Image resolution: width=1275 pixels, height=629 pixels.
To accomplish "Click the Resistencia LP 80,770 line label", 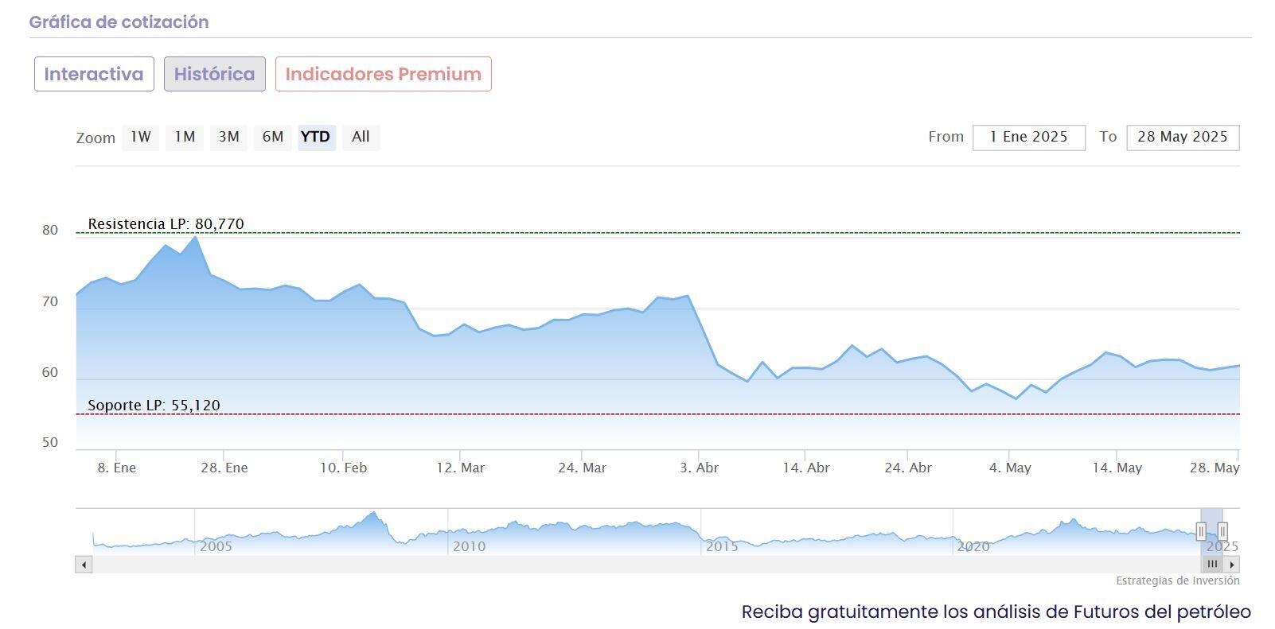I will coord(166,224).
